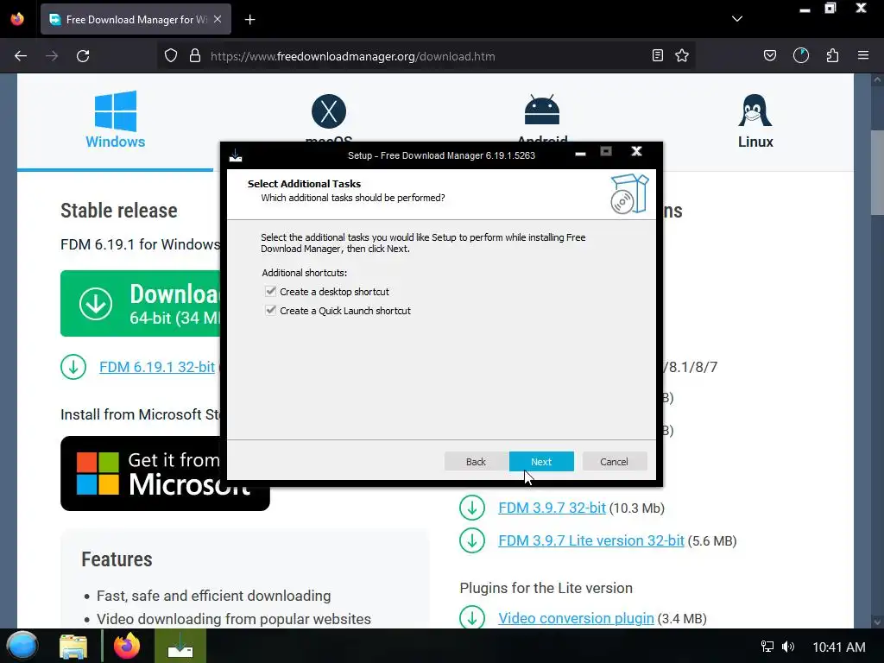Go Back in the setup wizard

click(x=476, y=462)
